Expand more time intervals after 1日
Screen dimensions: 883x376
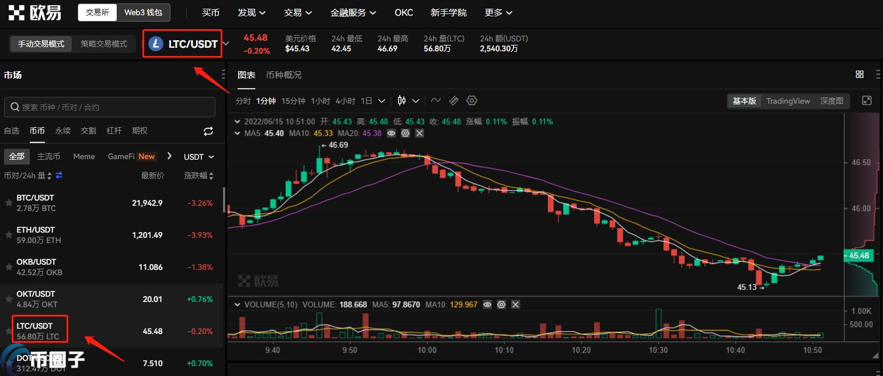pos(382,101)
